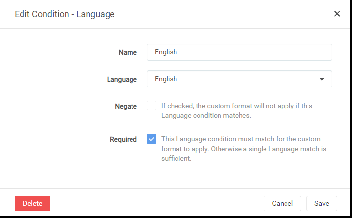The height and width of the screenshot is (218, 352).
Task: Delete this language condition
Action: (33, 203)
